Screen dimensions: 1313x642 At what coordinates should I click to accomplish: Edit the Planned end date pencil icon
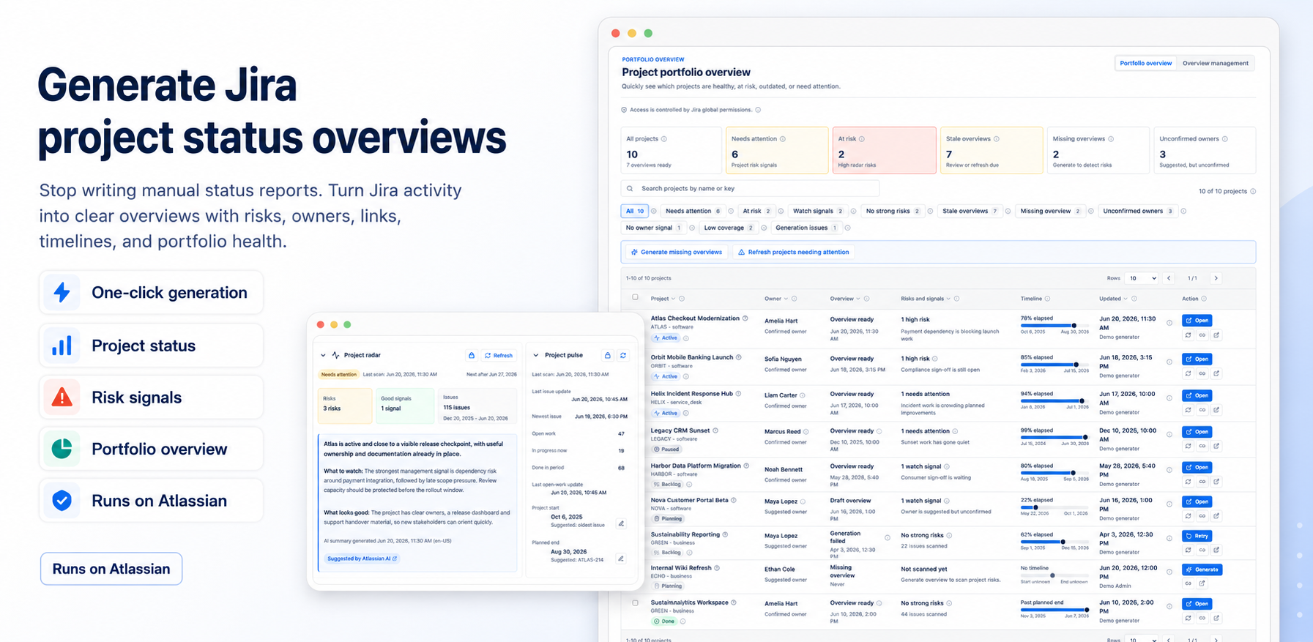(621, 559)
